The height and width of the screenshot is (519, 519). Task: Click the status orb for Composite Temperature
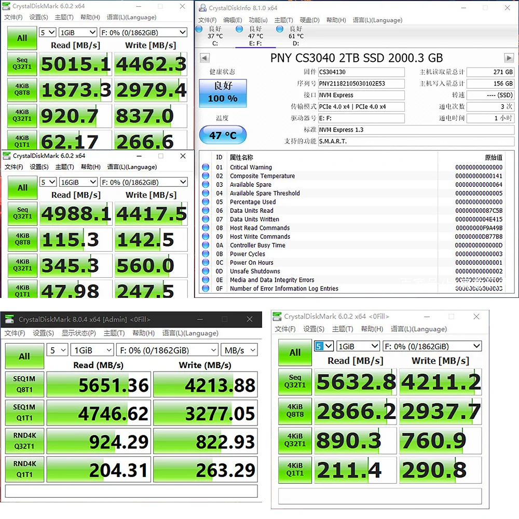click(x=206, y=175)
